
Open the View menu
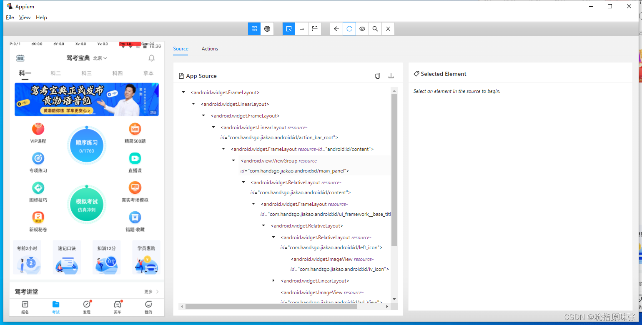(25, 17)
